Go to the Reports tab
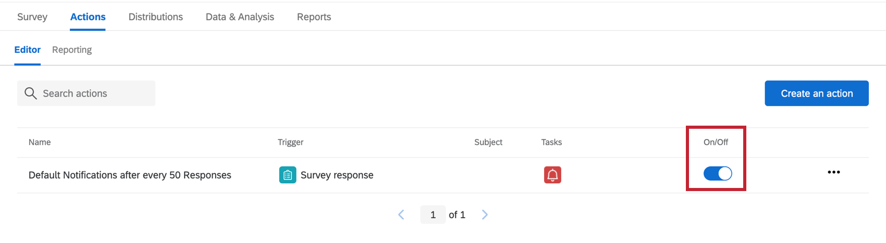This screenshot has height=243, width=886. [314, 17]
